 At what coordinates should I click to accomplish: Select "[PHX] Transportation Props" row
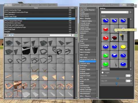(40, 21)
